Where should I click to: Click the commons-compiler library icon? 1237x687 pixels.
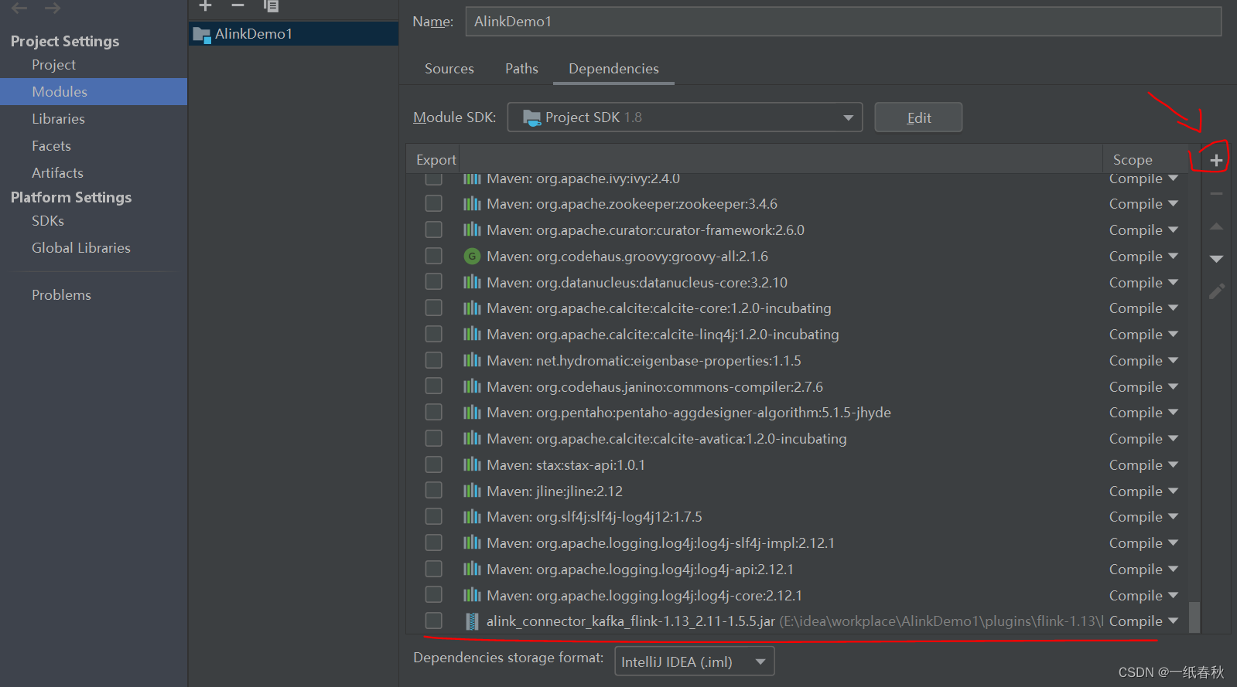click(x=472, y=386)
